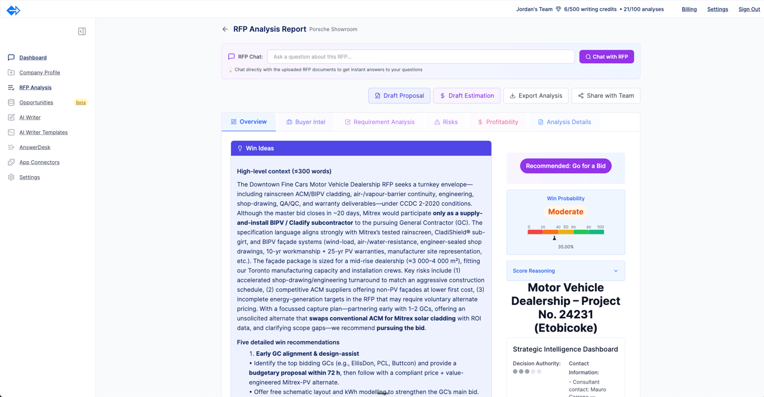Open AI Writer Templates link
This screenshot has height=397, width=764.
(44, 133)
